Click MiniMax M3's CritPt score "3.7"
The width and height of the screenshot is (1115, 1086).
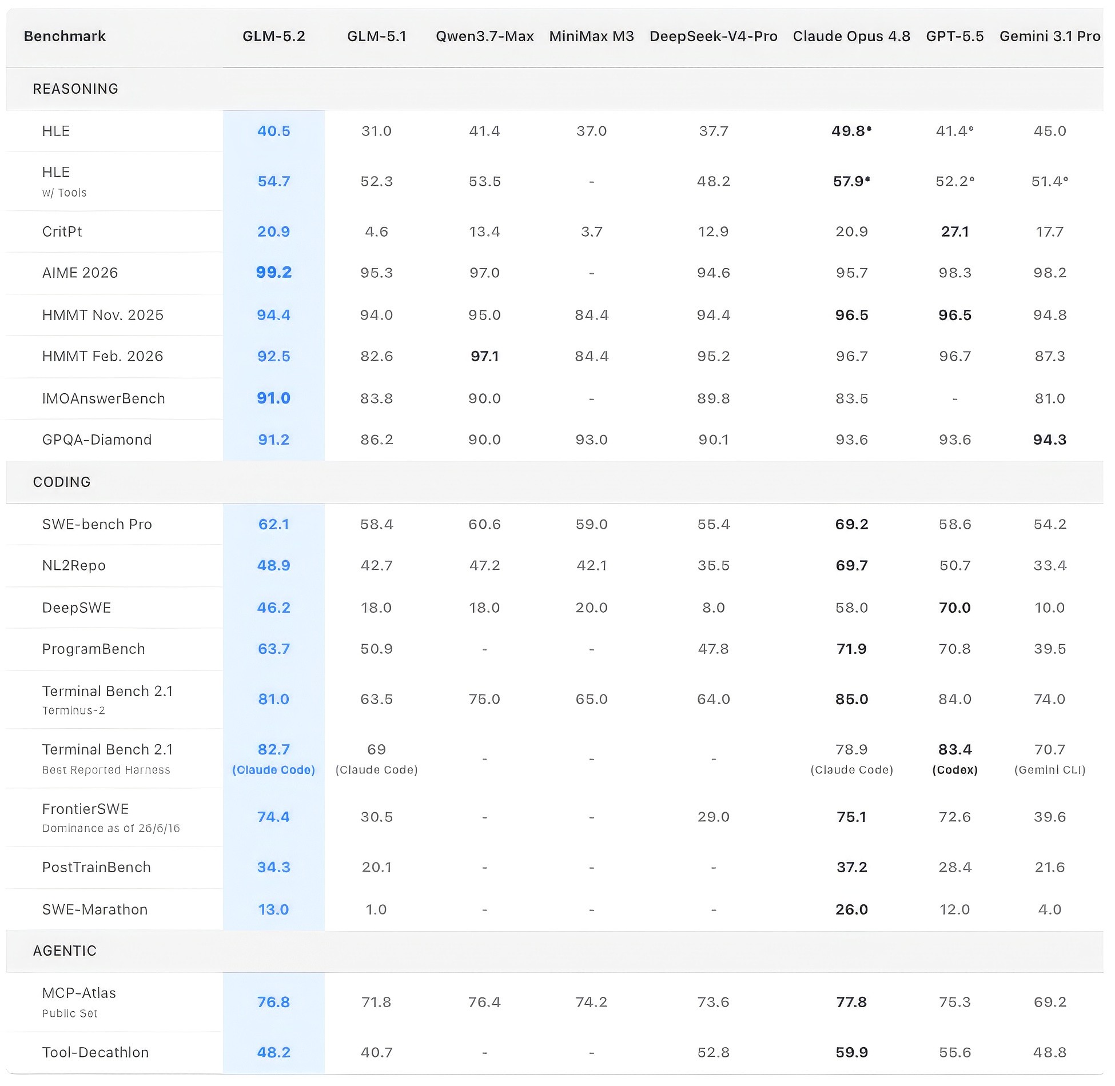(x=592, y=232)
